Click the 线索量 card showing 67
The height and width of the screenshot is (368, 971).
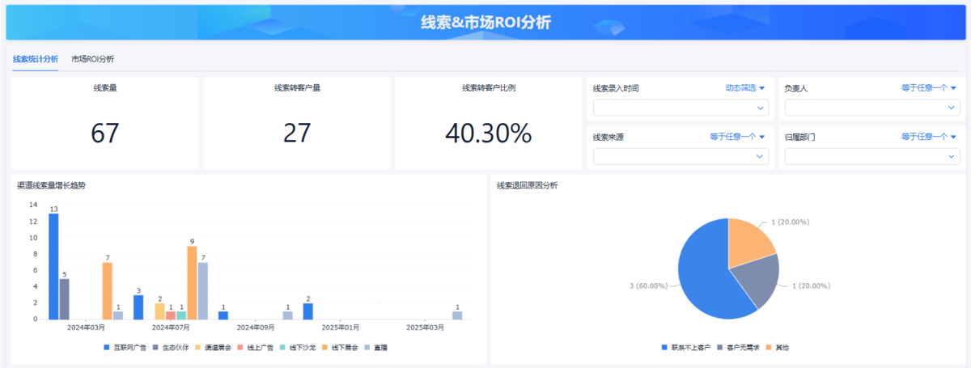[x=105, y=123]
